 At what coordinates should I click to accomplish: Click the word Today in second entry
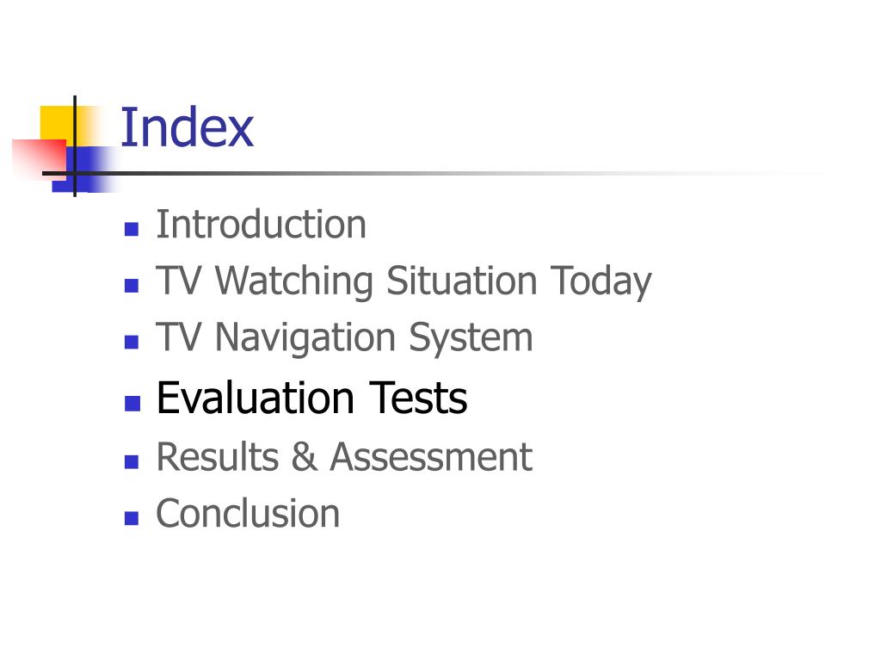pos(601,281)
